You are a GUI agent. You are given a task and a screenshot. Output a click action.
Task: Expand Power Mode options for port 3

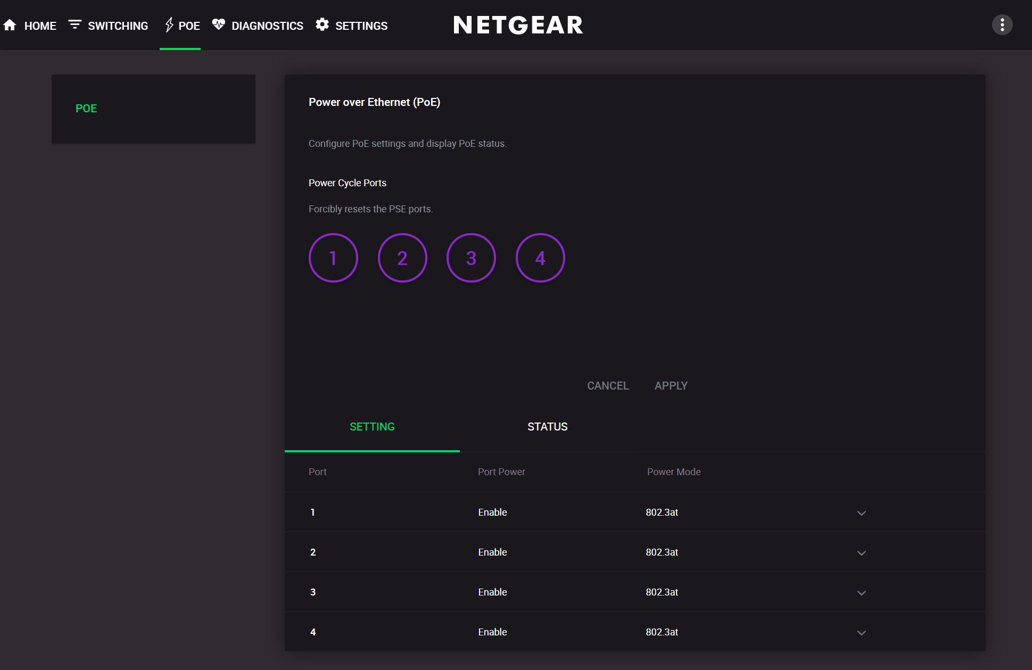861,592
